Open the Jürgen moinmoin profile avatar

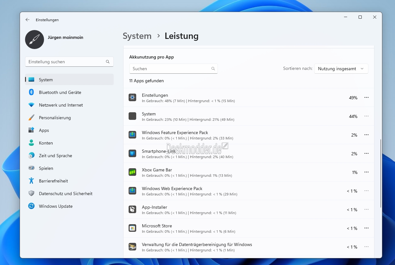pyautogui.click(x=35, y=40)
